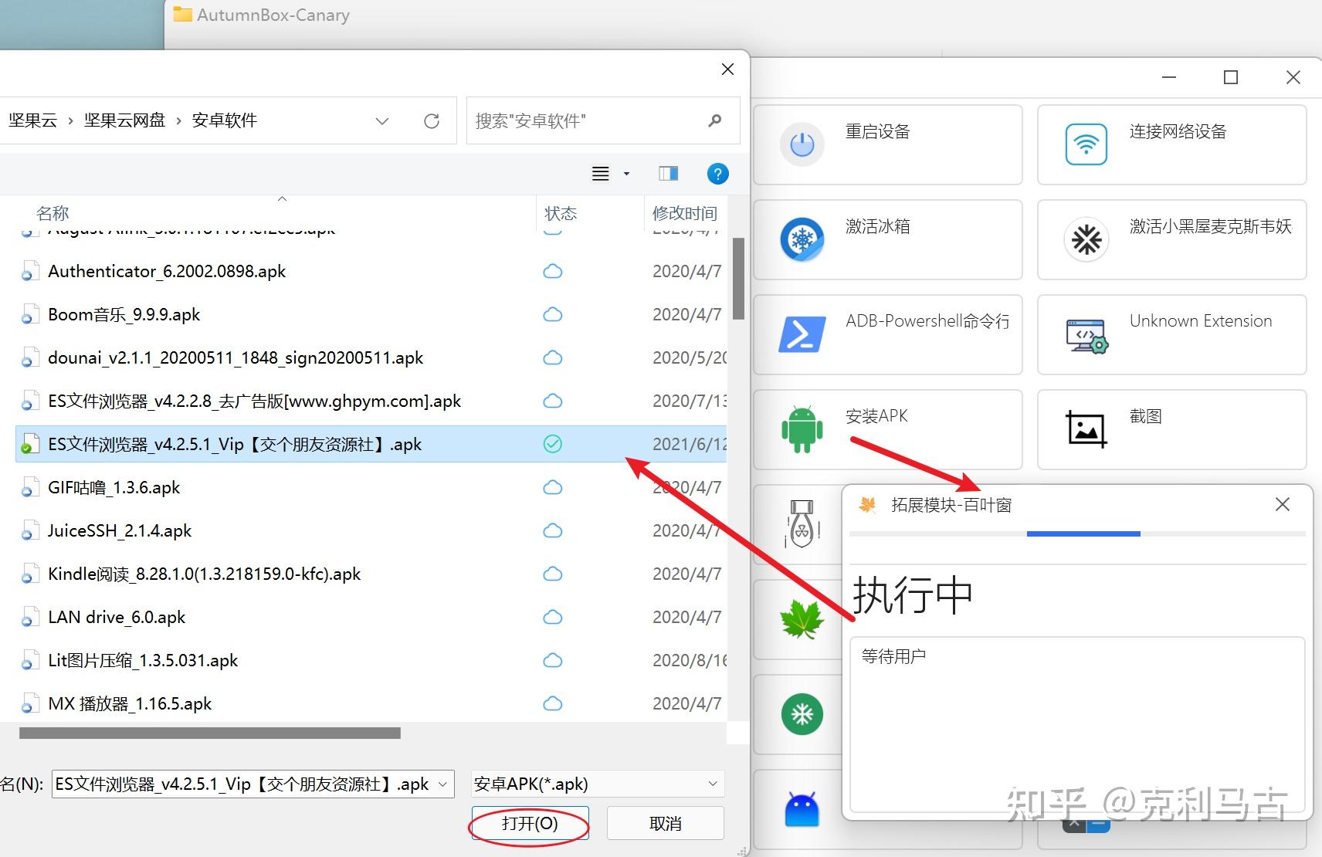Image resolution: width=1322 pixels, height=857 pixels.
Task: Click the Ice Box snowflake icon
Action: 802,239
